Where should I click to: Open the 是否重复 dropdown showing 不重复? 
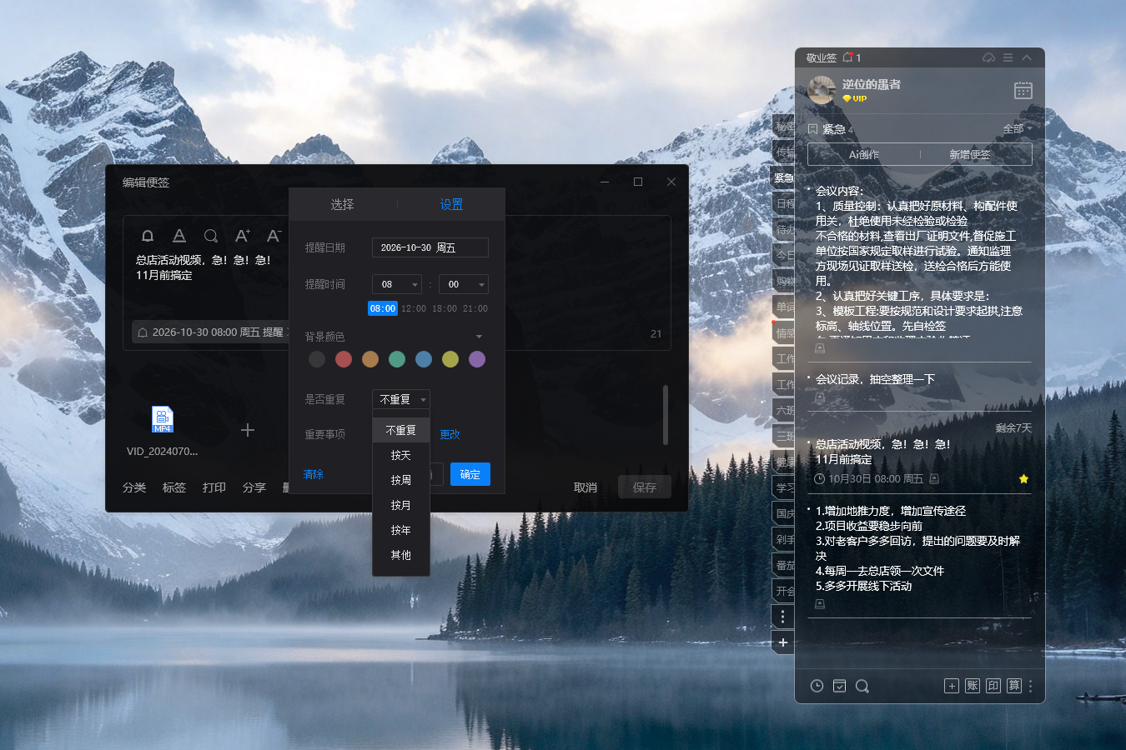coord(401,399)
